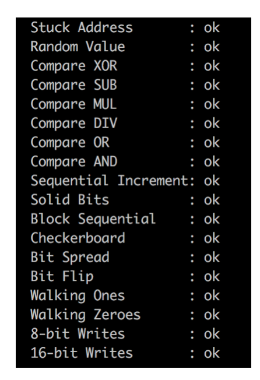260x380 pixels.
Task: Click the Sequential Increment label
Action: [x=109, y=181]
